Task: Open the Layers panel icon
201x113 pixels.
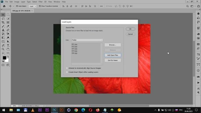Action: 198,14
